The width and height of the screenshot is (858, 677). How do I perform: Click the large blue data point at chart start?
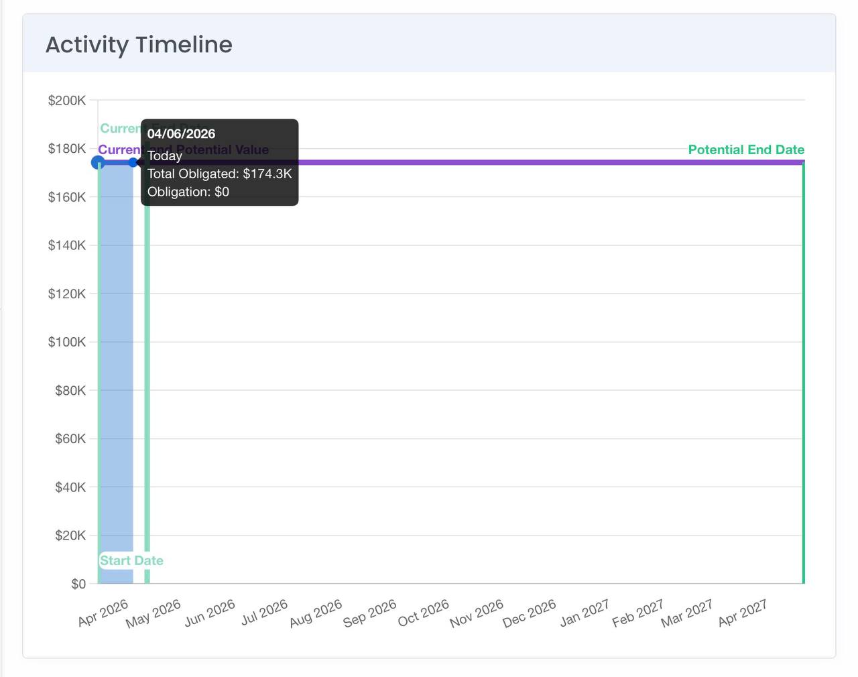point(98,162)
